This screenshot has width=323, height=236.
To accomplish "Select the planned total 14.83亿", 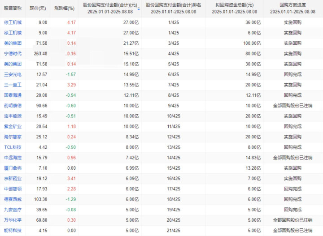I will [x=253, y=158].
